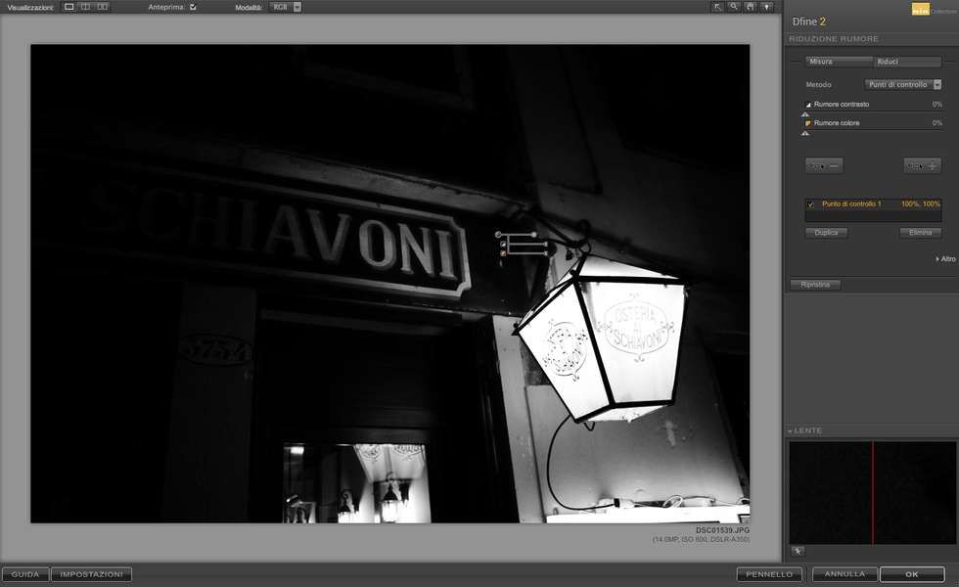Click the Ripristina reset button
Screen dimensions: 959x587
click(815, 285)
